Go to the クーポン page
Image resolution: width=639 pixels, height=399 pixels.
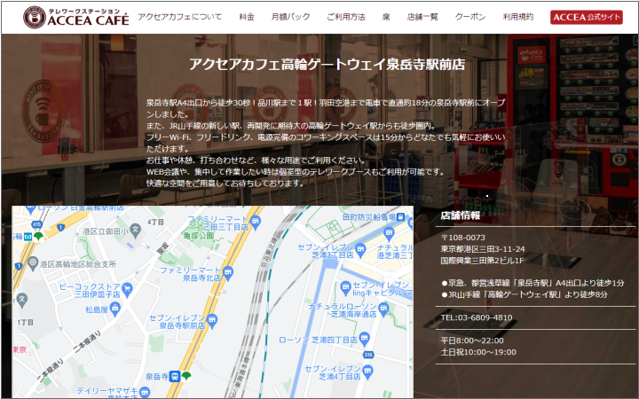click(470, 17)
